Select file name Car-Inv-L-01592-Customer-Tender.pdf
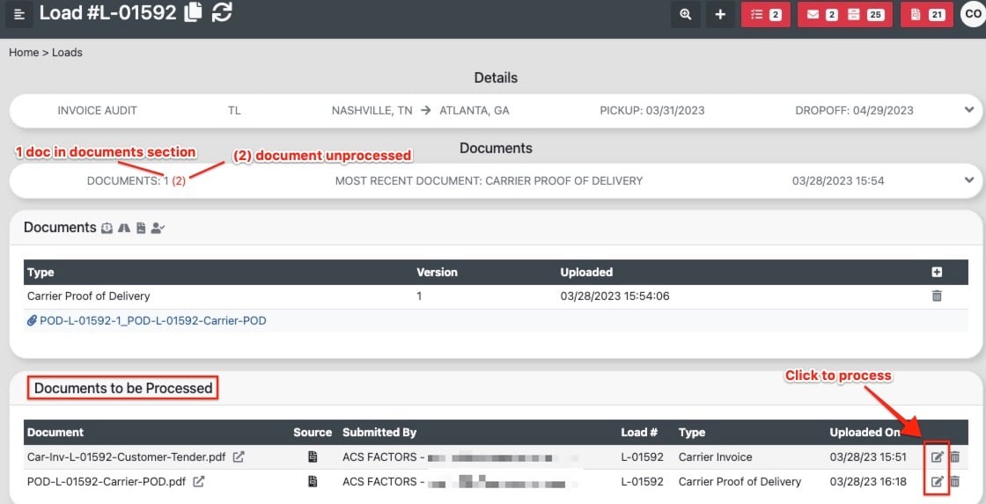 (x=128, y=457)
